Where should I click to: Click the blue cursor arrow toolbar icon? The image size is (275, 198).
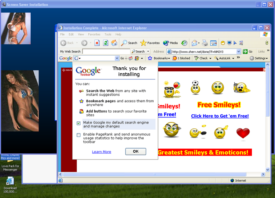tap(235, 43)
